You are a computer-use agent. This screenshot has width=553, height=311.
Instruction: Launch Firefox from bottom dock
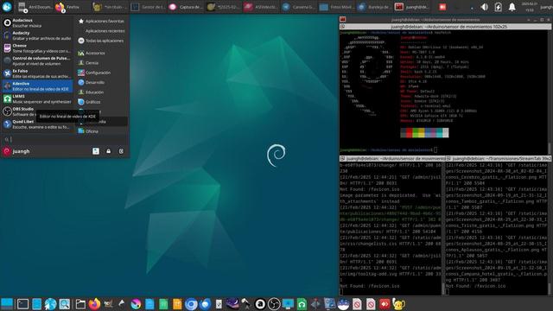click(x=94, y=304)
